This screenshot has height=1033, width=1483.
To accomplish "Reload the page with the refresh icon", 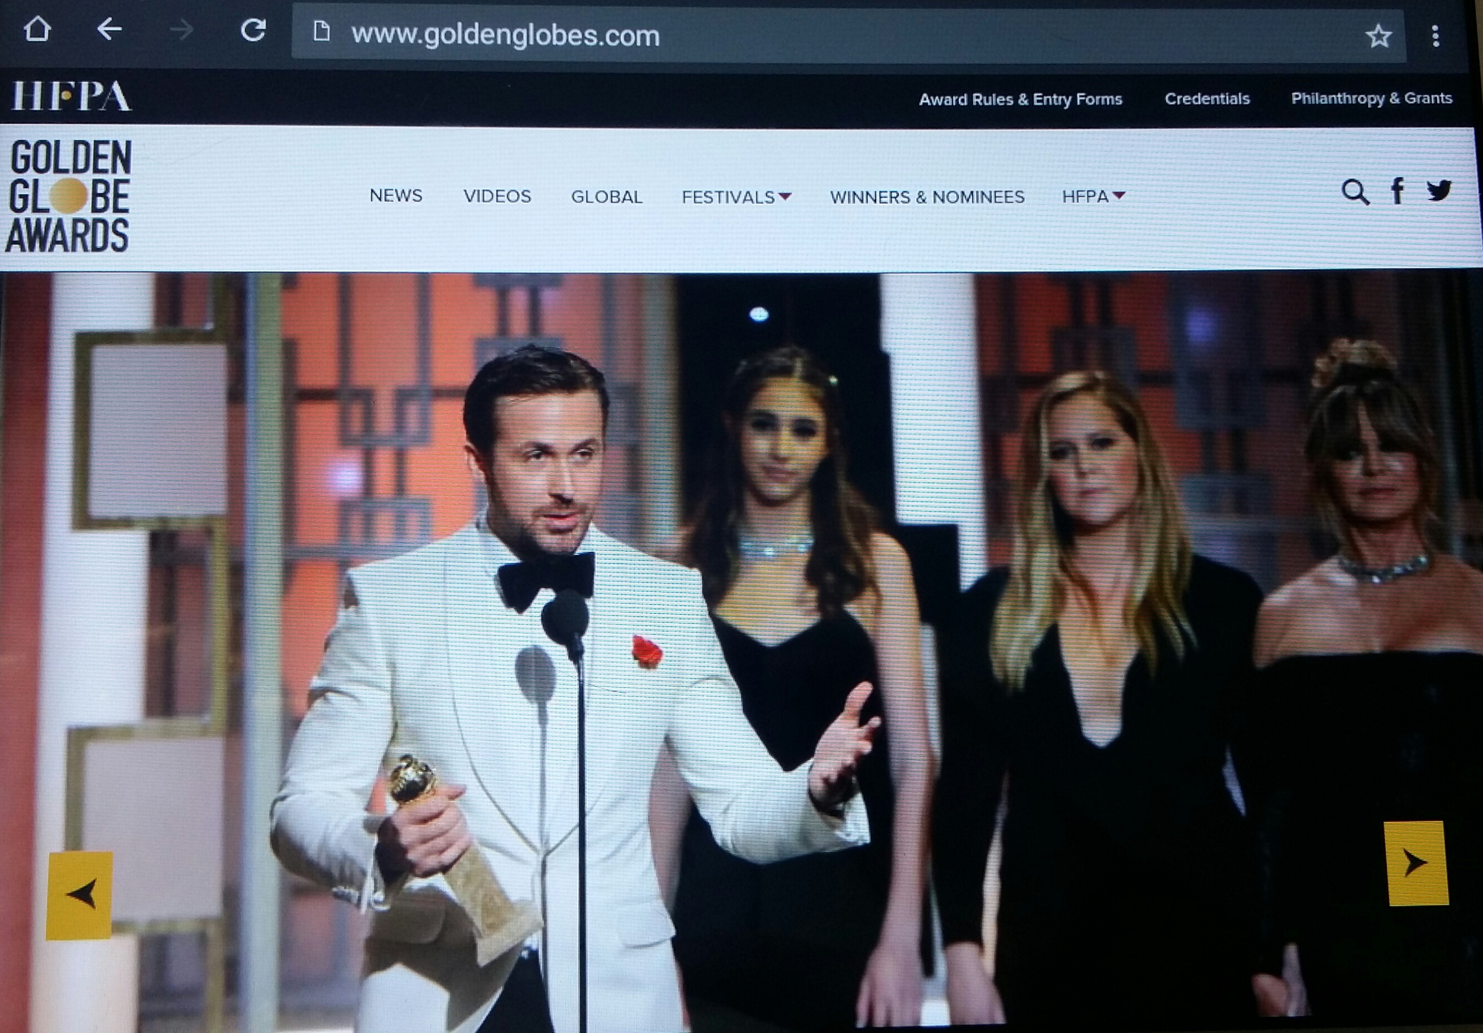I will (253, 30).
